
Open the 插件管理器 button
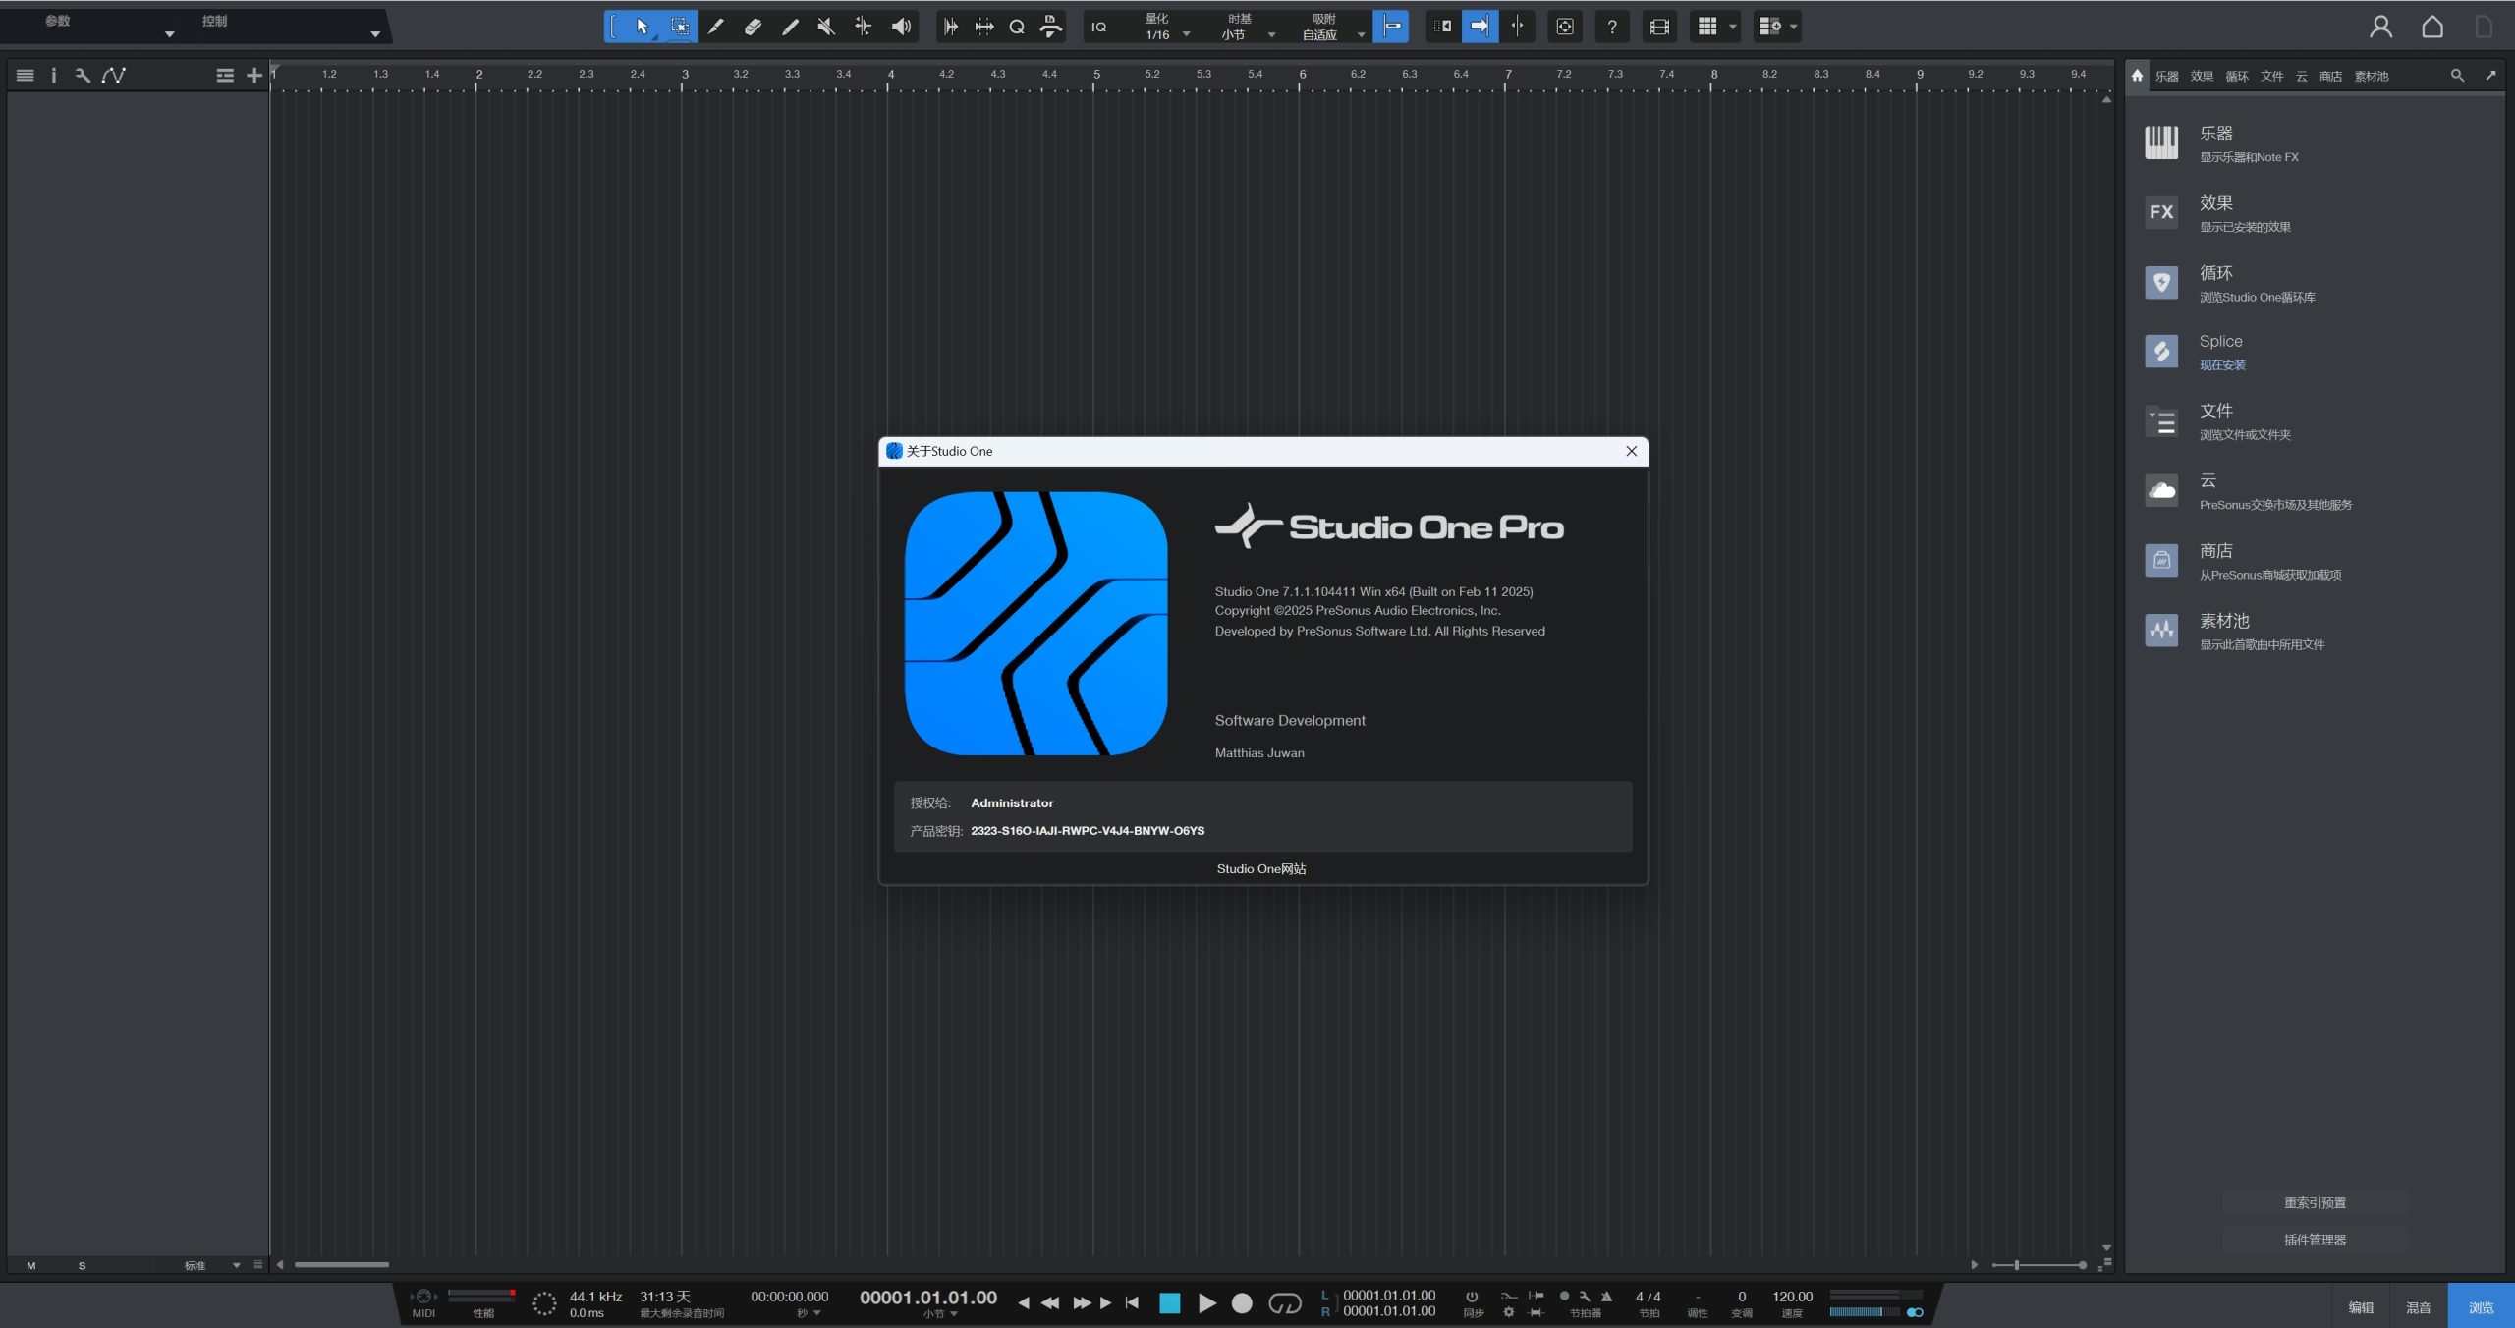point(2315,1240)
